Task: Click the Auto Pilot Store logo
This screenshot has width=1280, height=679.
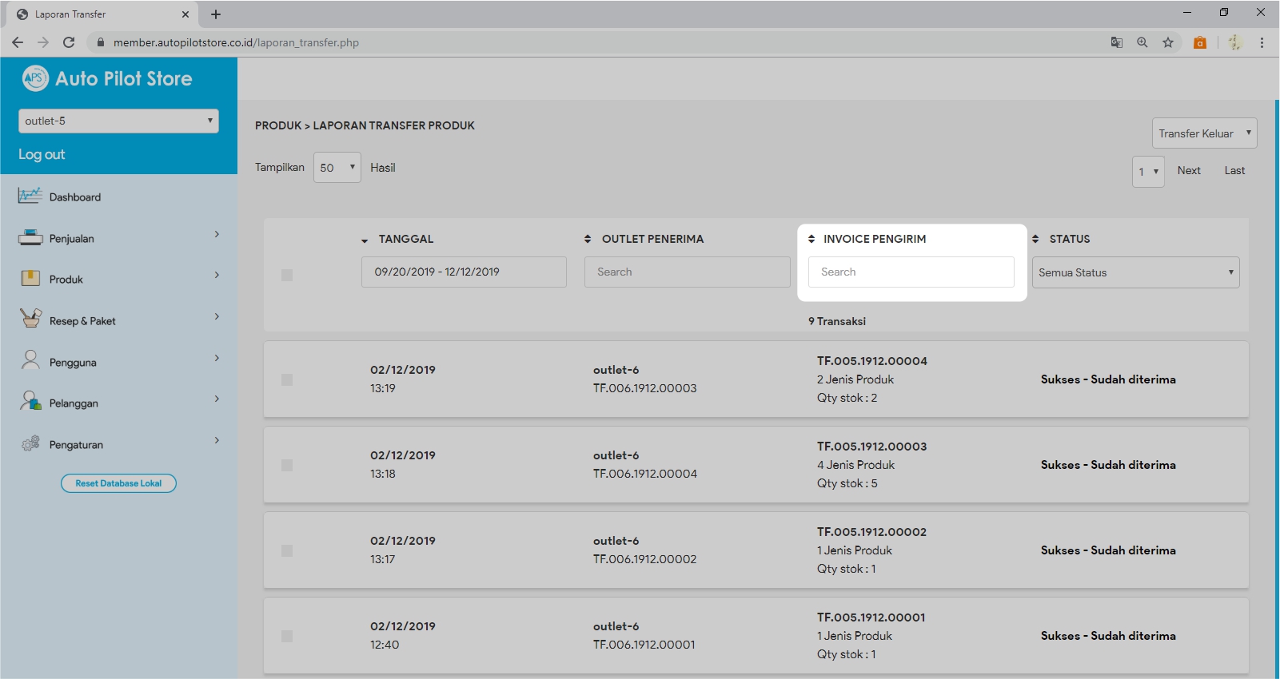Action: tap(107, 78)
